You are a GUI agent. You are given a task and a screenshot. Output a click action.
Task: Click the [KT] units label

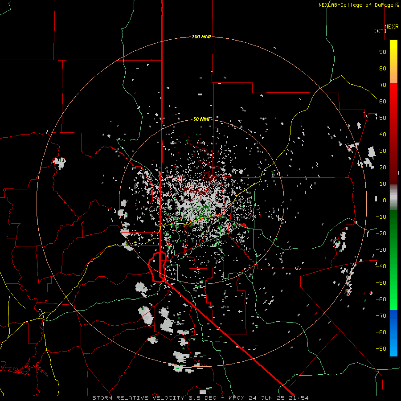pos(380,31)
